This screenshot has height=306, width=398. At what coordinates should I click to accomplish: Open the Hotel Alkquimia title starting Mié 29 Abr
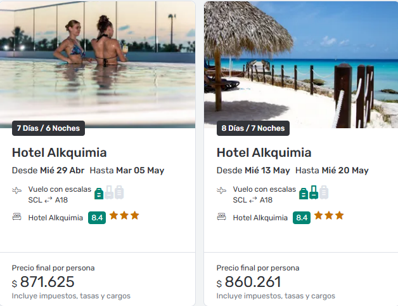pyautogui.click(x=59, y=152)
